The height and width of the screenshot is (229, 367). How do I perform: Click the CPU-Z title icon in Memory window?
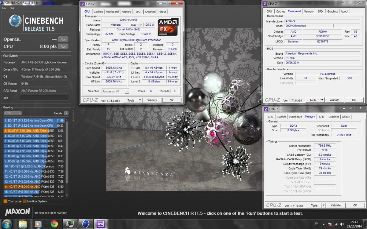point(266,109)
